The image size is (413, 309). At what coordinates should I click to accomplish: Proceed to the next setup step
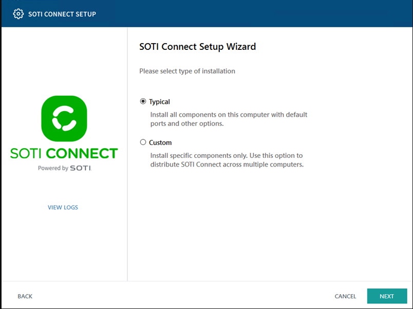(387, 296)
